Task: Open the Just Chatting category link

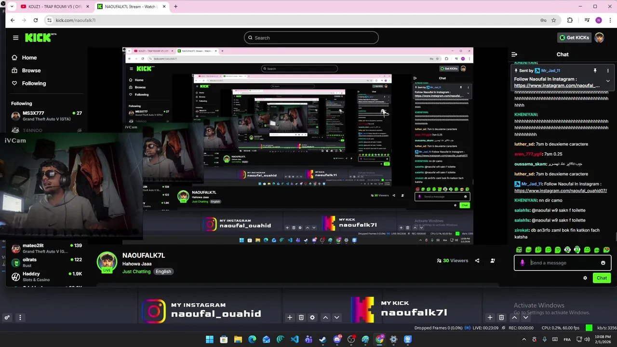Action: [x=136, y=271]
